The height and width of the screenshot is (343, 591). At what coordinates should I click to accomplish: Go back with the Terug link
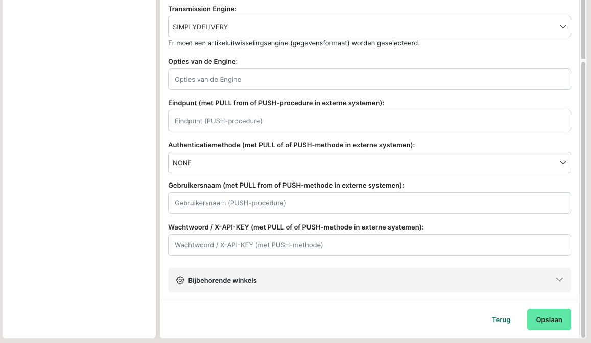coord(501,319)
